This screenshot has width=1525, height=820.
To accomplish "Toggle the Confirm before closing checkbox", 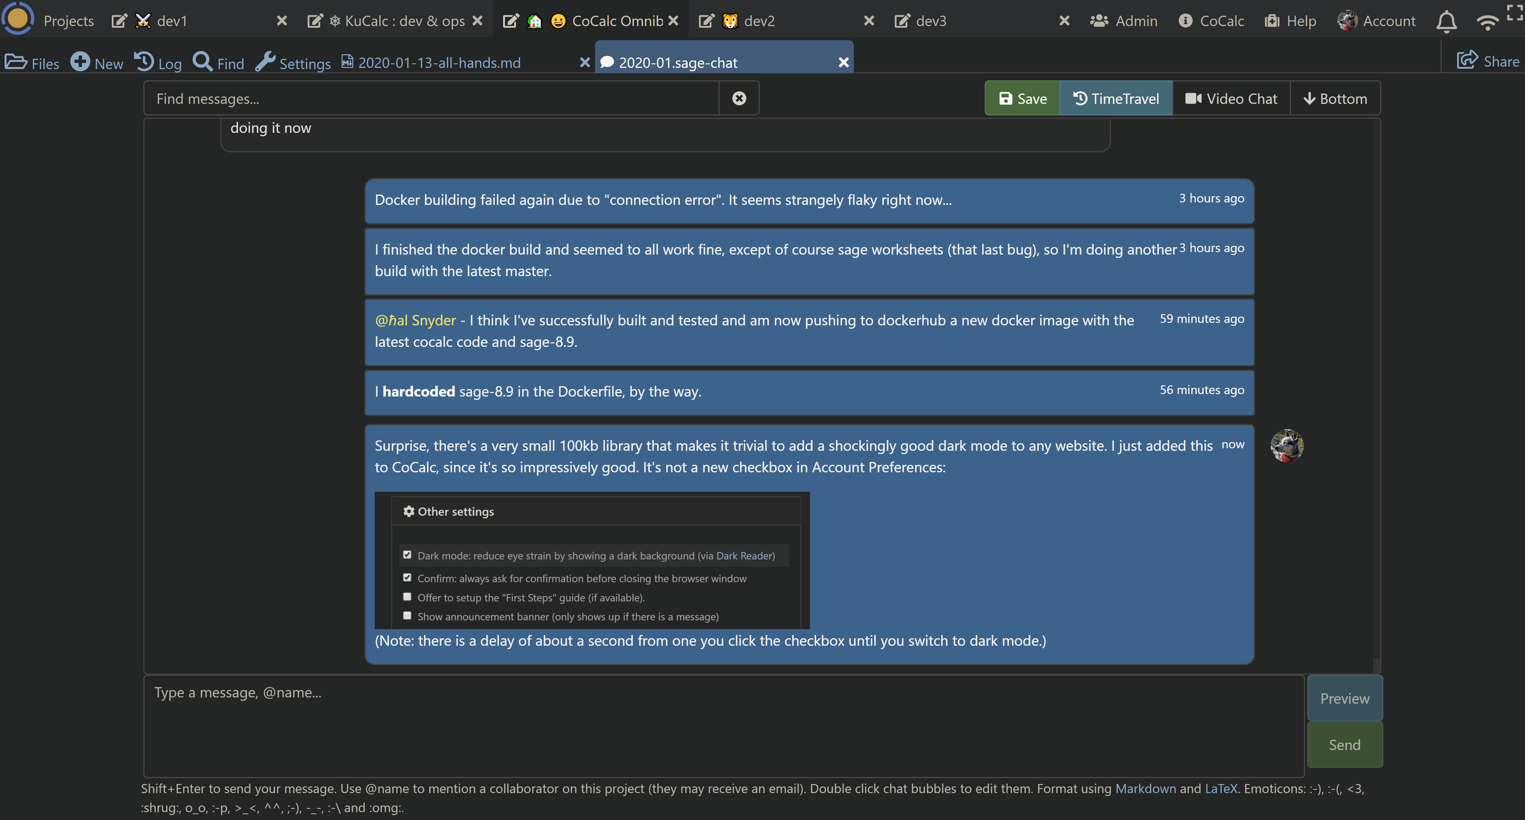I will 407,577.
